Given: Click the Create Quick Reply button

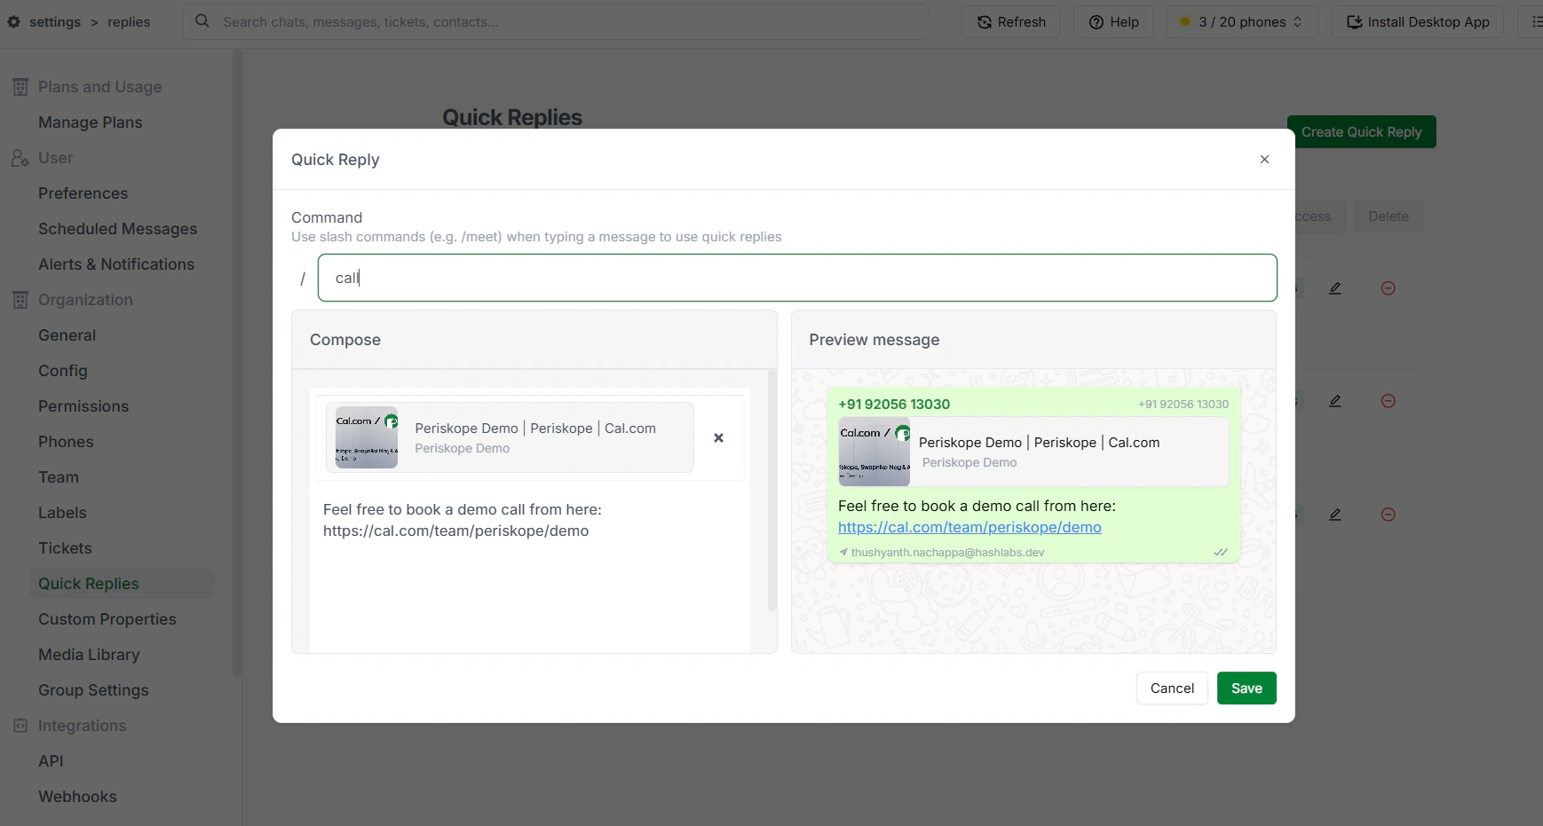Looking at the screenshot, I should click(x=1362, y=132).
